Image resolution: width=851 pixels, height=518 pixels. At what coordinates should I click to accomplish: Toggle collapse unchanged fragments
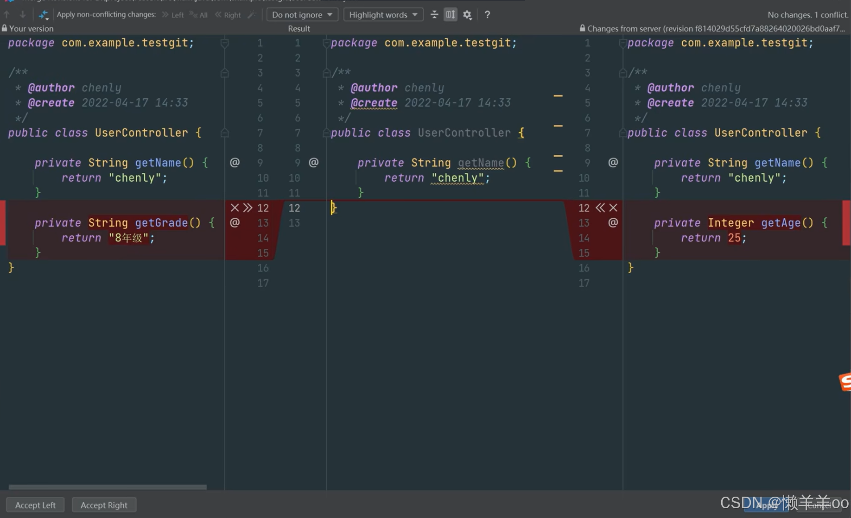coord(434,15)
